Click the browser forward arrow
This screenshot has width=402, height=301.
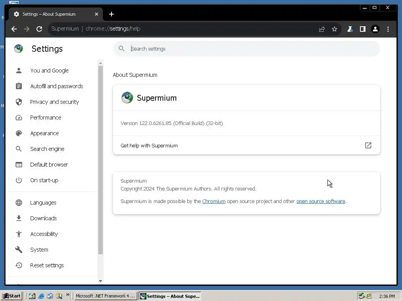(x=27, y=29)
